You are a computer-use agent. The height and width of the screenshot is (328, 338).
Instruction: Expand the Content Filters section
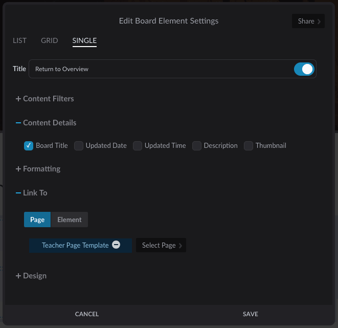[45, 99]
